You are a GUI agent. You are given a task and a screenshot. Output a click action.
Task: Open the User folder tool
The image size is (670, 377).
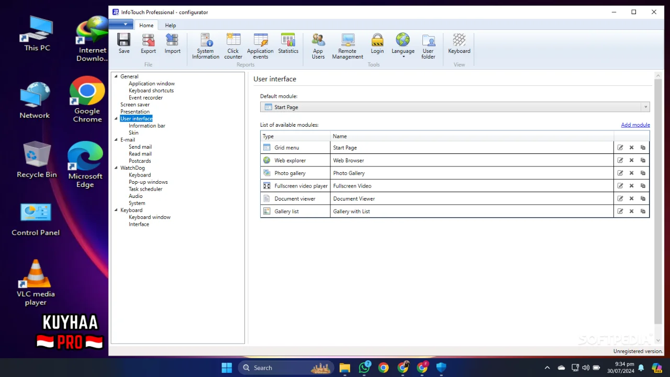pos(428,46)
